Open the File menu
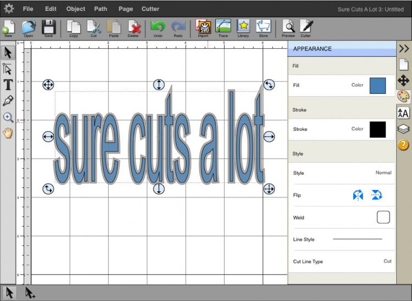This screenshot has height=301, width=412. [28, 9]
